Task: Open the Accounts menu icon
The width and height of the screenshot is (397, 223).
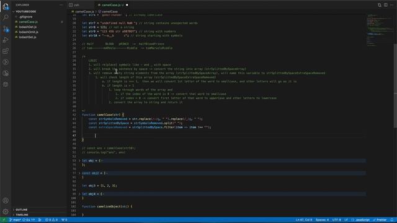Action: point(6,201)
